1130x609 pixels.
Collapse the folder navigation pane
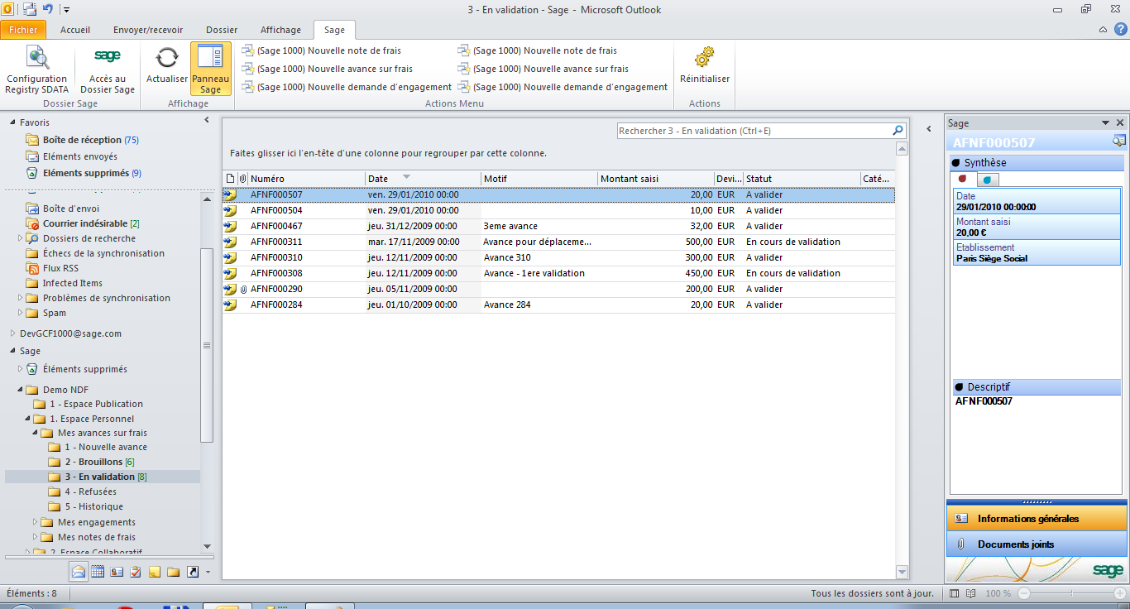[207, 121]
